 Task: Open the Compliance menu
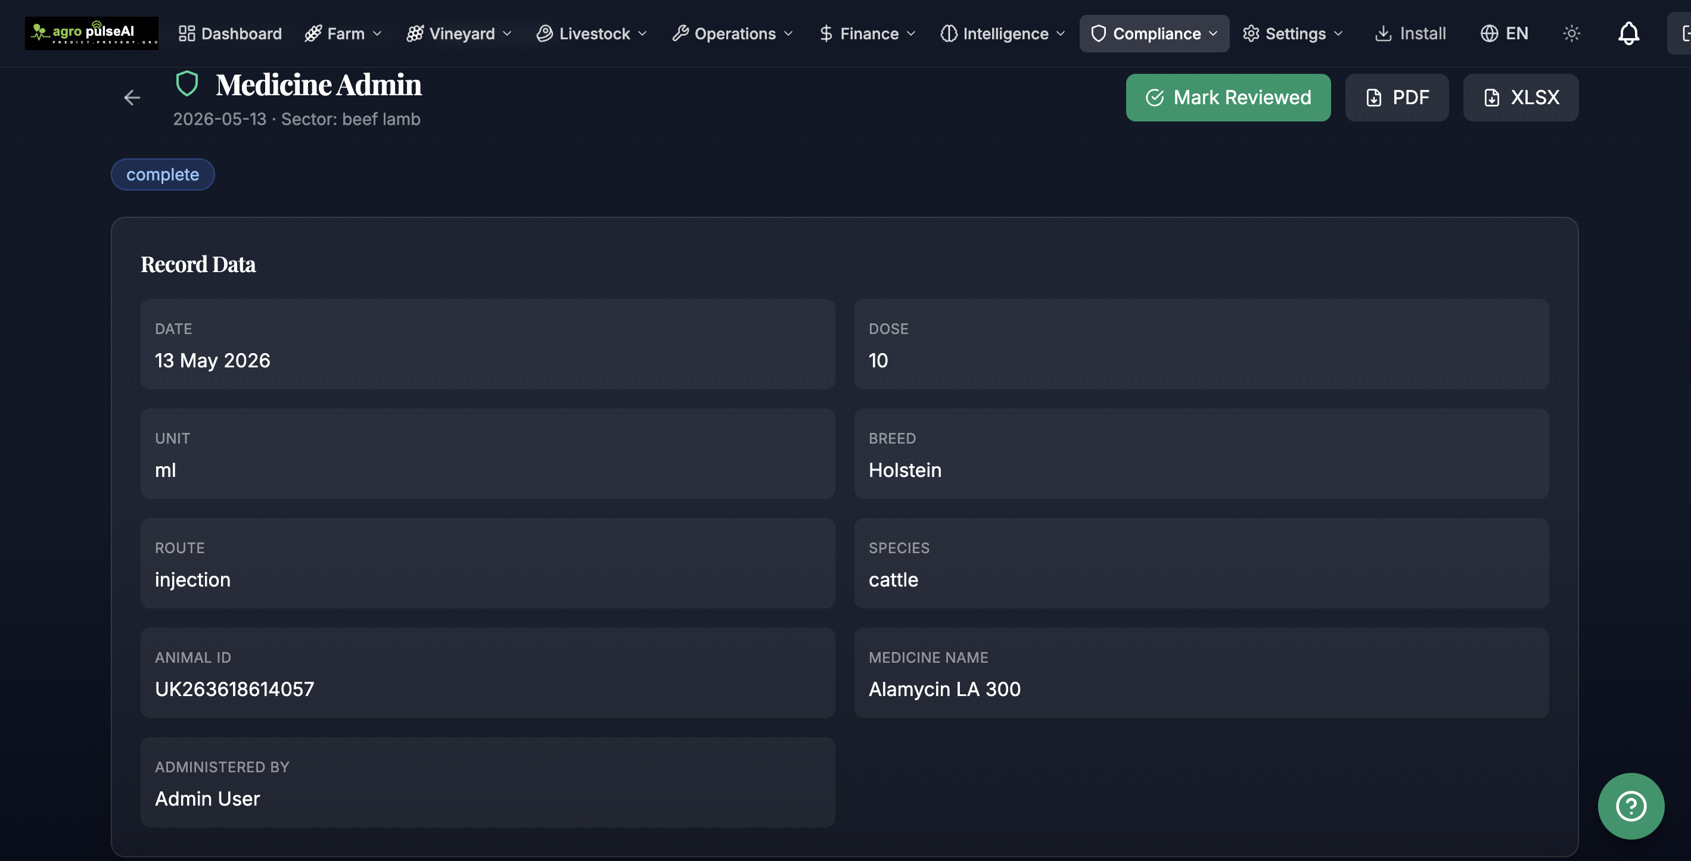[x=1154, y=33]
